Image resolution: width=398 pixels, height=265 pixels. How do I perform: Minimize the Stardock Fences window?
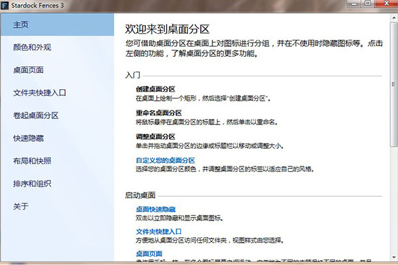pyautogui.click(x=354, y=4)
